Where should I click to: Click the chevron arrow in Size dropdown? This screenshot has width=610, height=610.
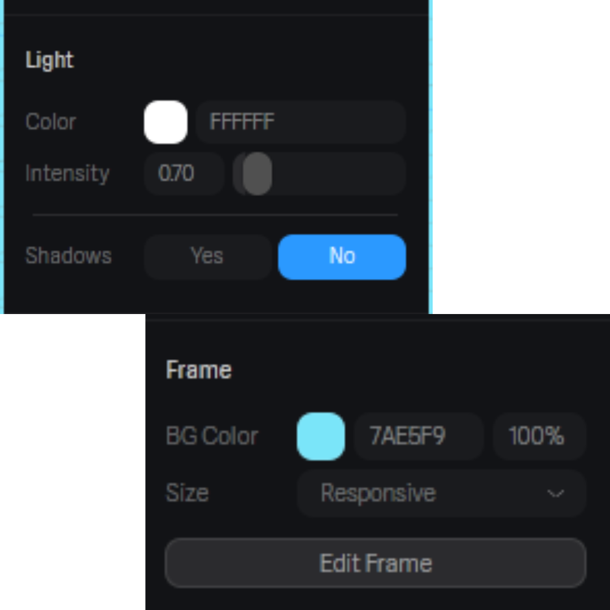pos(555,494)
